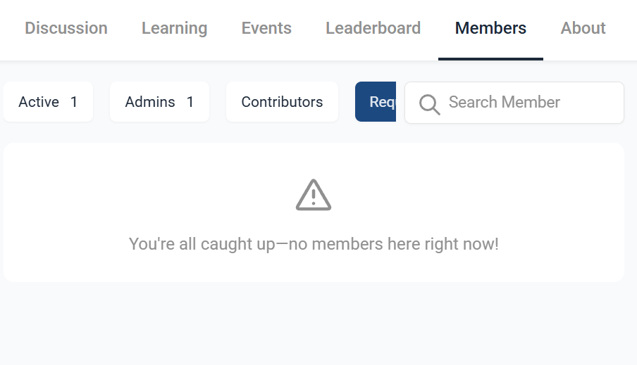The width and height of the screenshot is (637, 365).
Task: Click the white empty-state card's lower edge
Action: tap(314, 277)
